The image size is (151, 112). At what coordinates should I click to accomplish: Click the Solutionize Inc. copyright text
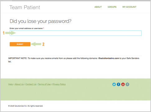pos(26,106)
